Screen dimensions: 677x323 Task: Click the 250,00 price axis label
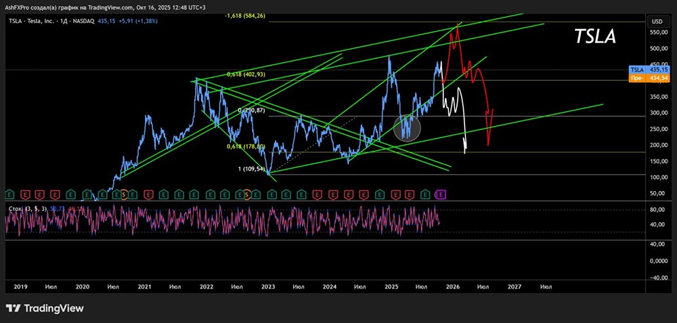tap(659, 129)
